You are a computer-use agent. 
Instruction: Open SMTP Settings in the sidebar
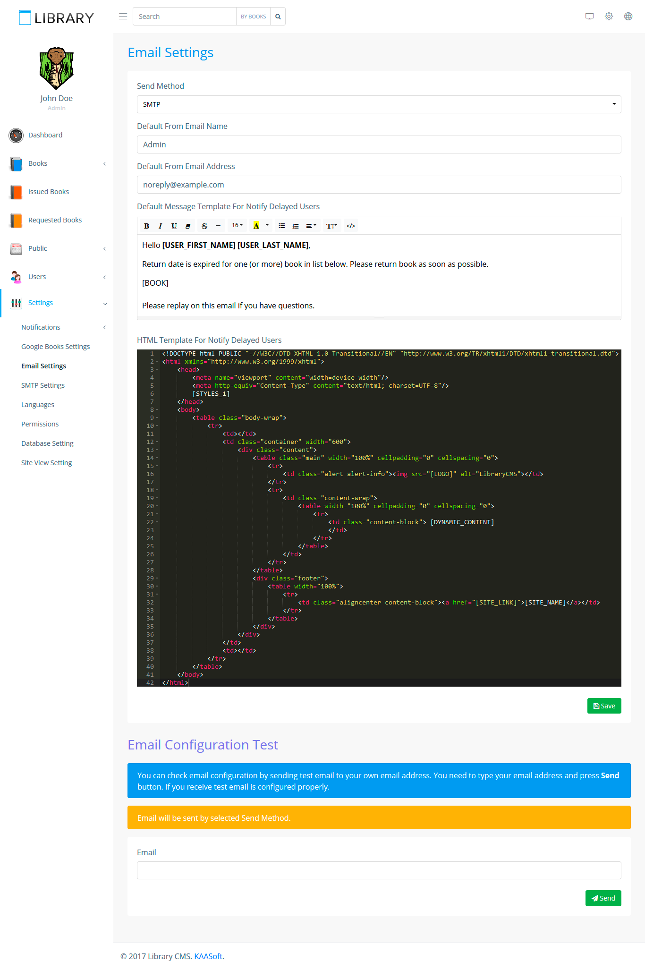click(43, 385)
